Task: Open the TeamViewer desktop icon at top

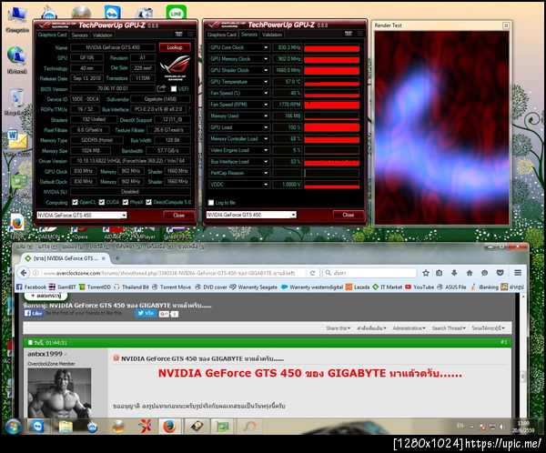Action: tap(113, 13)
